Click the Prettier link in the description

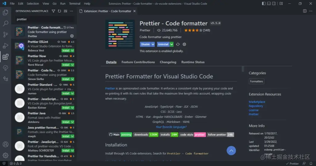click(110, 88)
